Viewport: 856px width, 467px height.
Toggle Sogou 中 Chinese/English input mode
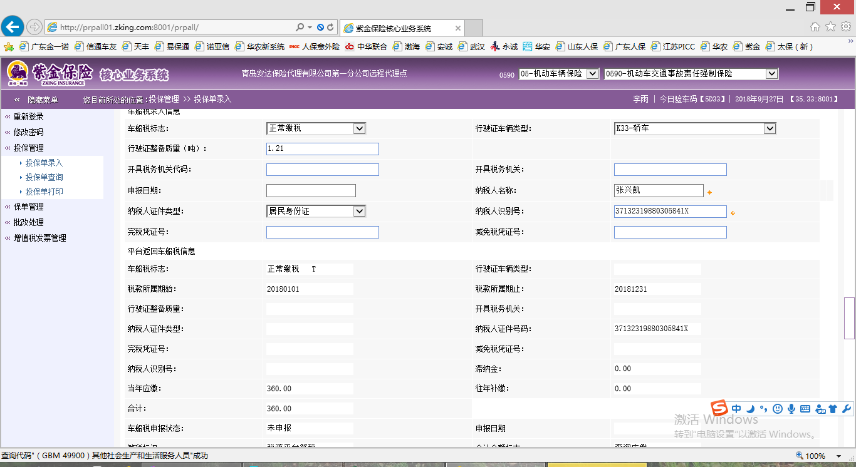pos(736,409)
